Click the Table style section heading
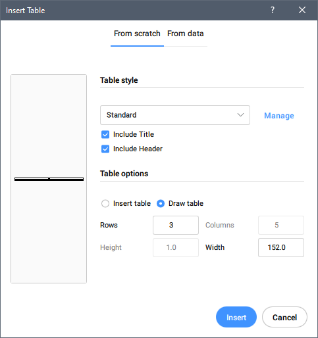 point(119,80)
